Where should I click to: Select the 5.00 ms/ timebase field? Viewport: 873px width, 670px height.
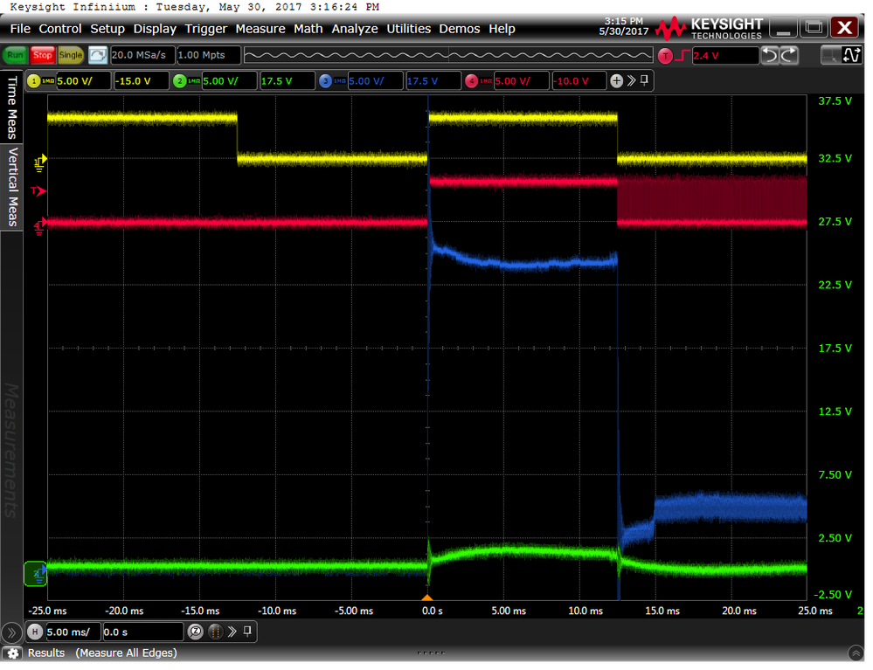coord(73,632)
